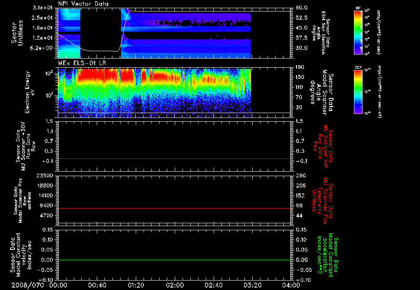The image size is (420, 290).
Task: Click the NF color scale bar
Action: point(358,32)
